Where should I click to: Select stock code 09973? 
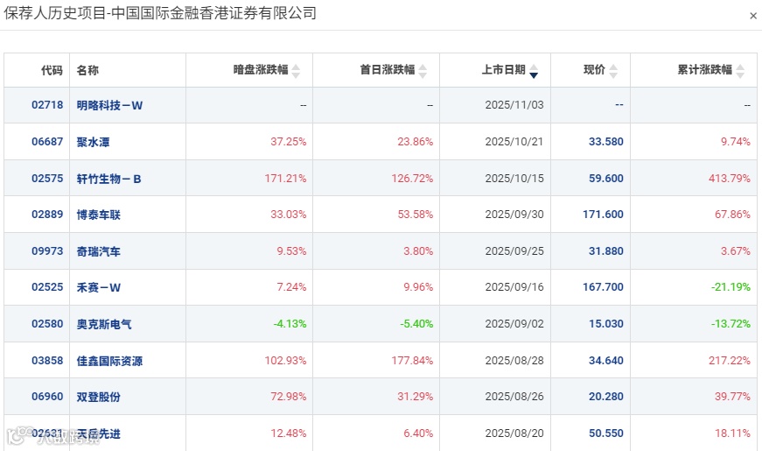click(x=47, y=251)
